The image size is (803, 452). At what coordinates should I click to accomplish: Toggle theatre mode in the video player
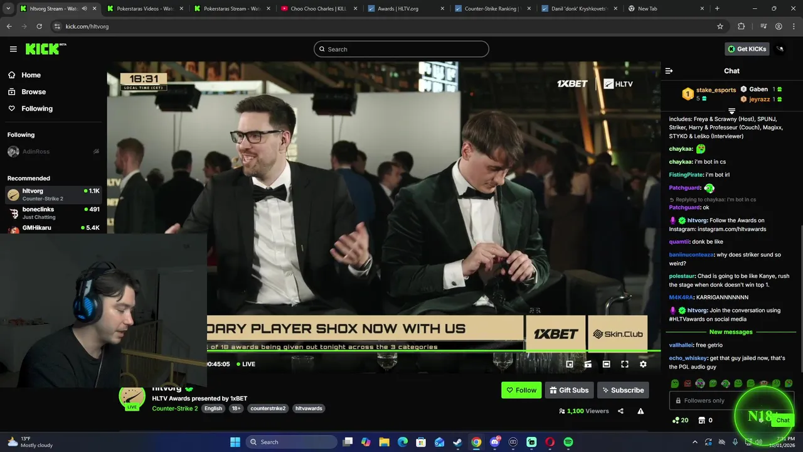click(x=606, y=364)
